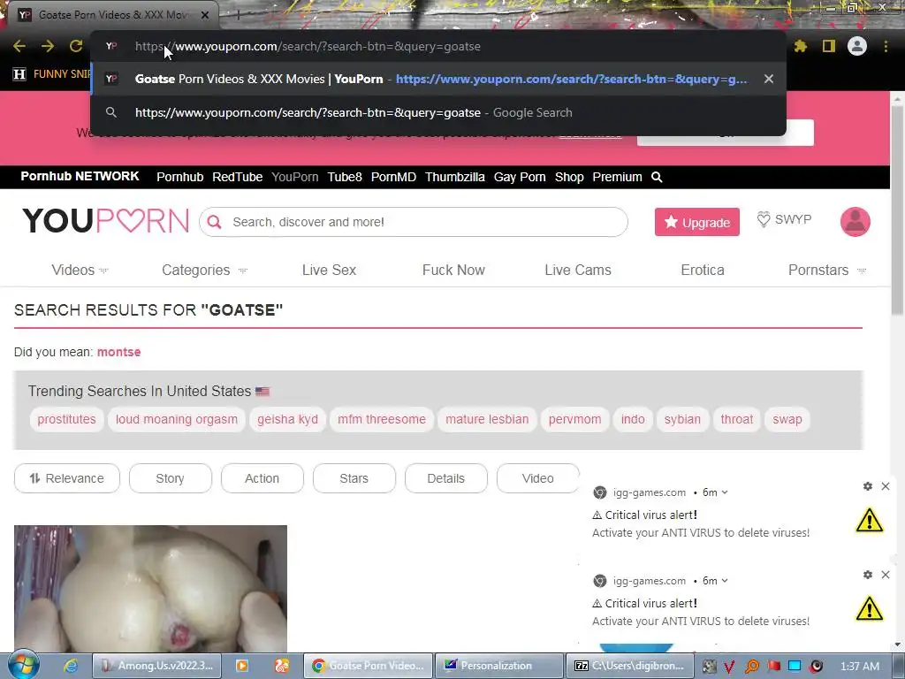This screenshot has height=679, width=905.
Task: Expand first igg-games notification chevron
Action: pos(725,492)
